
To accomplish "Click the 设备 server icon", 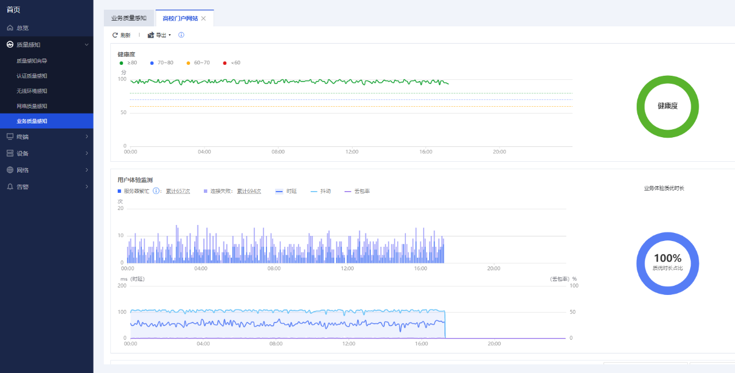I will point(10,153).
